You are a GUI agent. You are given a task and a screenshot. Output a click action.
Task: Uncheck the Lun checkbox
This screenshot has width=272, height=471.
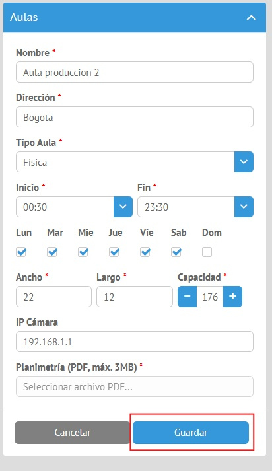[x=21, y=252]
